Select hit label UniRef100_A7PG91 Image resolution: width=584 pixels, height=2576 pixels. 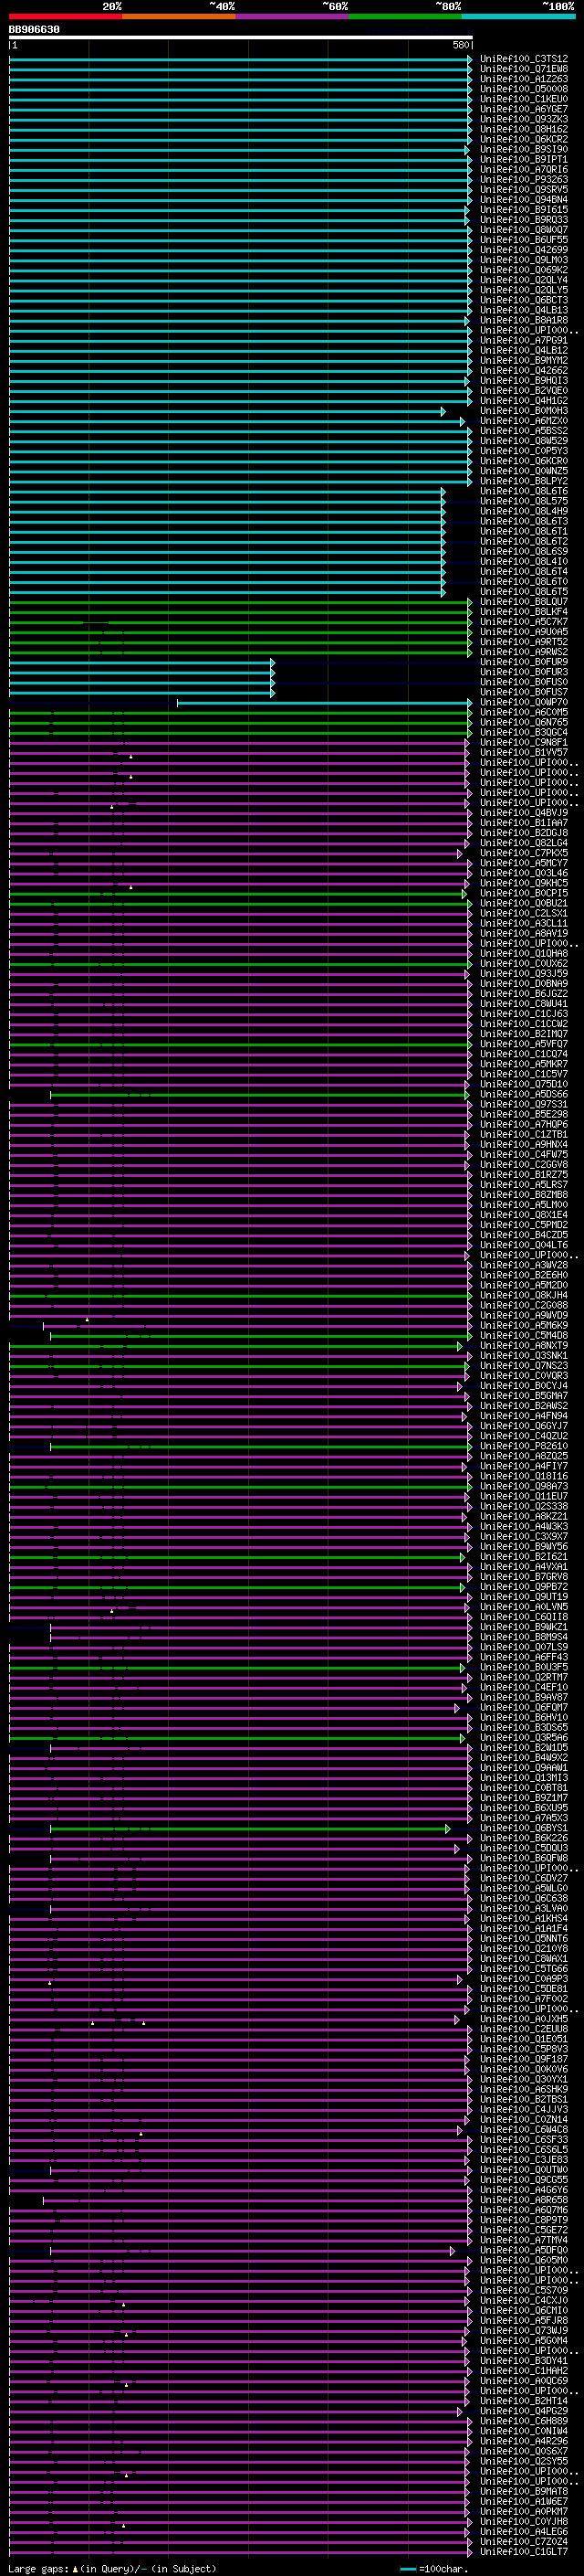tap(524, 340)
